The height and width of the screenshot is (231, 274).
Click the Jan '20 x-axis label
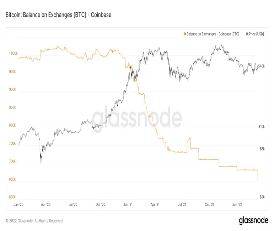(18, 204)
